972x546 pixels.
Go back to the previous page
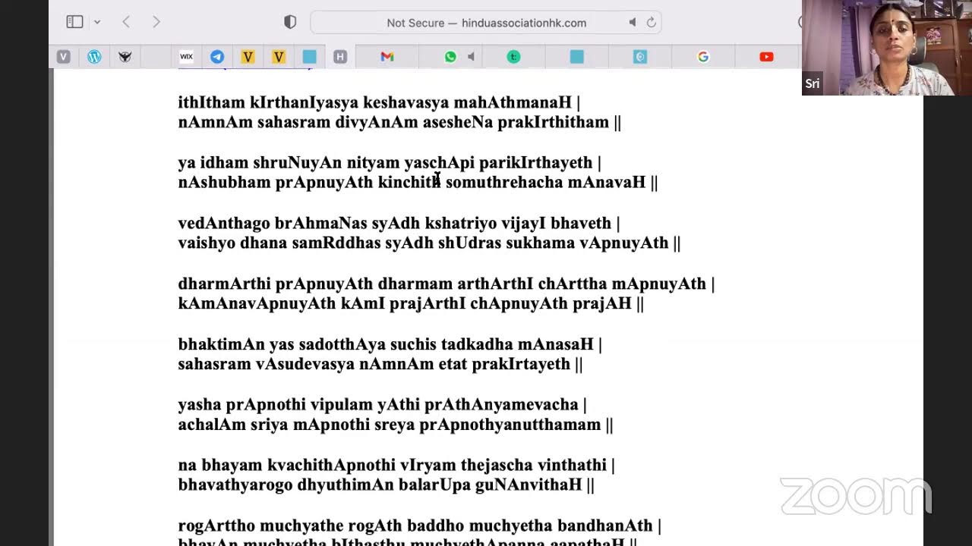126,22
